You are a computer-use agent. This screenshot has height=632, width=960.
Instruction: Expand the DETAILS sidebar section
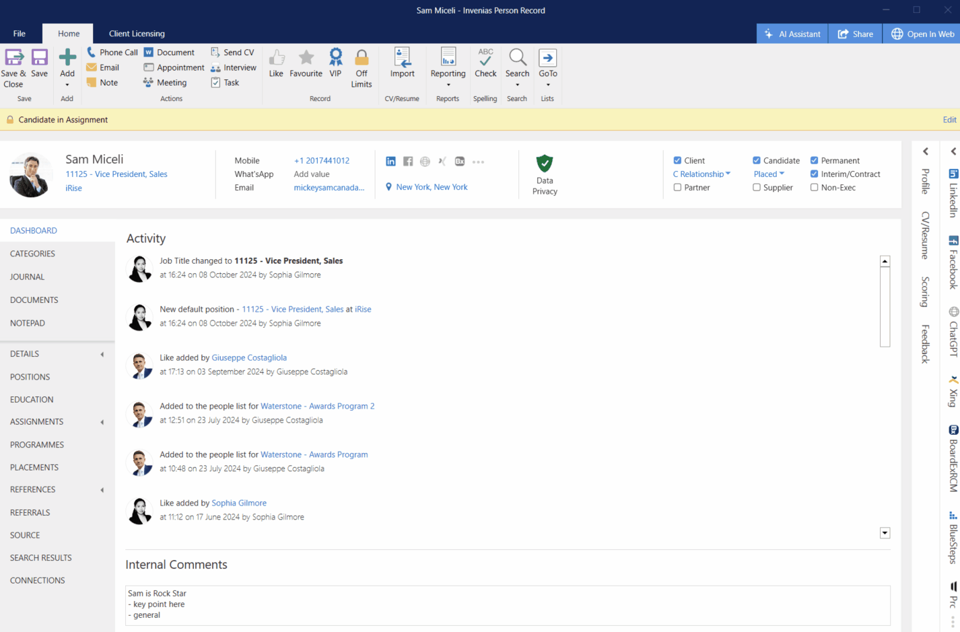pos(102,354)
